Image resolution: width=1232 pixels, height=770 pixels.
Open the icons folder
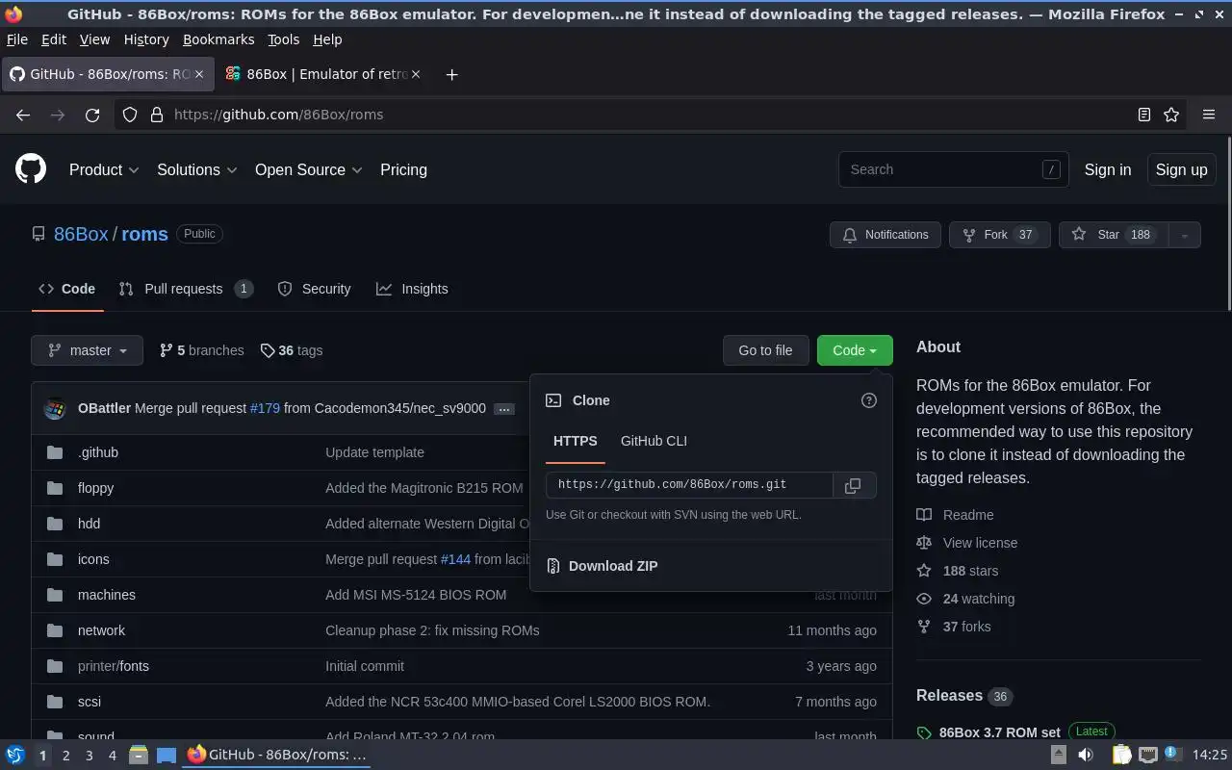click(x=93, y=559)
